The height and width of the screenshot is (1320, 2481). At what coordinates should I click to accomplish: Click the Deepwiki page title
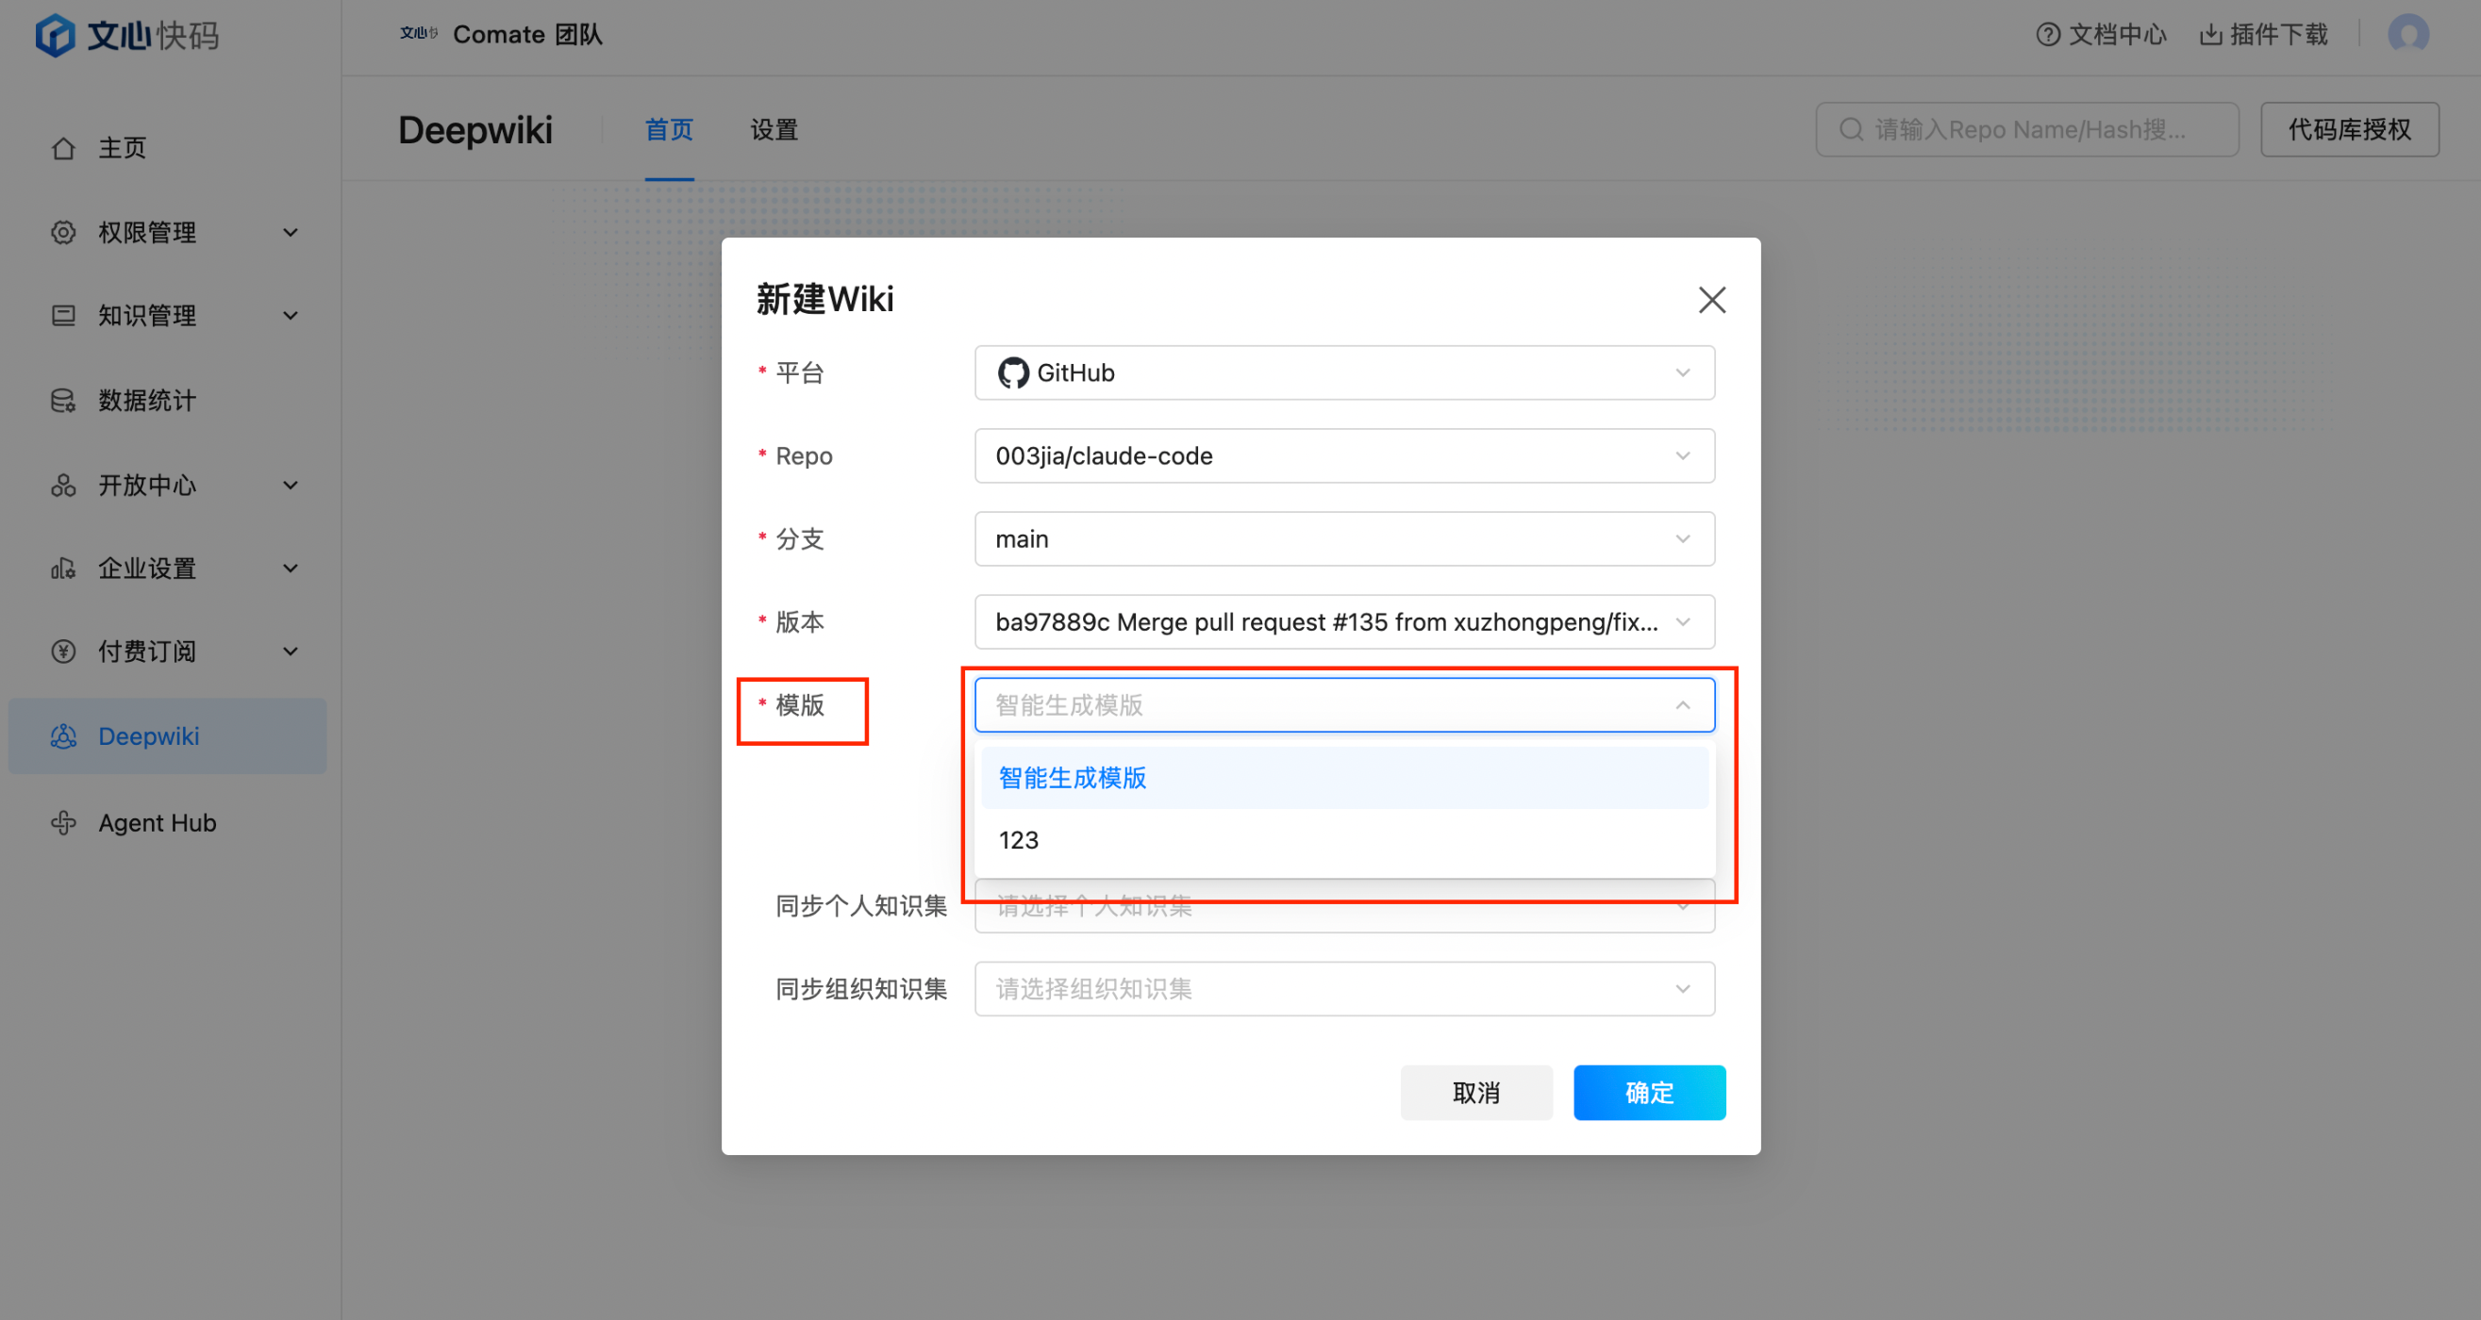[475, 130]
